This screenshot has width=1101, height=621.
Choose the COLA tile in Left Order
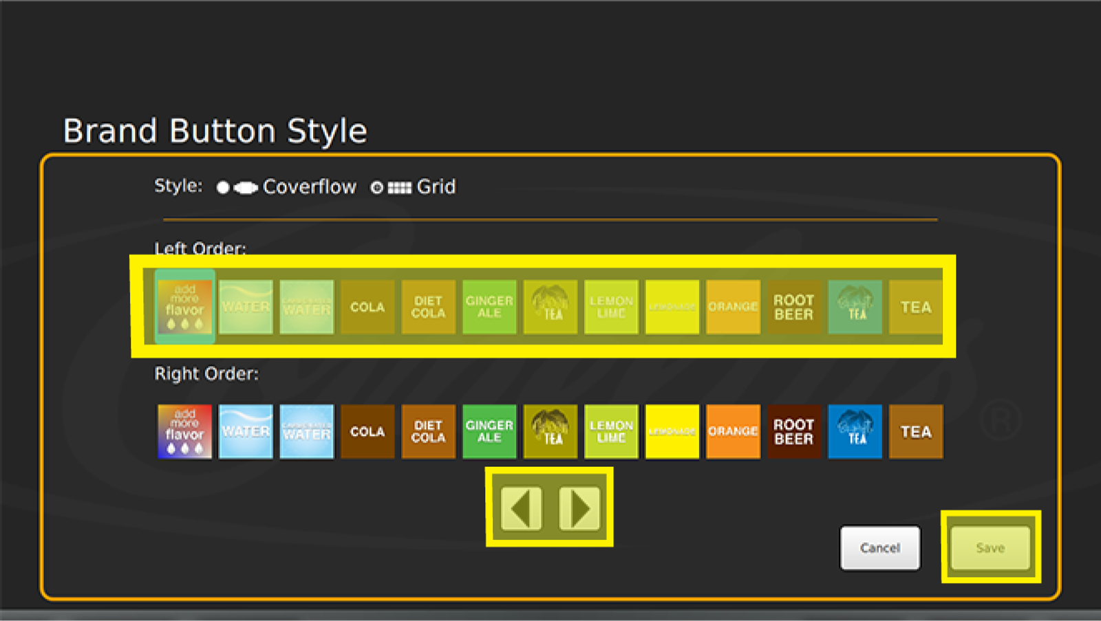point(367,307)
